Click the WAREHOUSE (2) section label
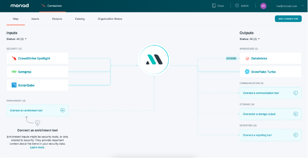 click(249, 49)
